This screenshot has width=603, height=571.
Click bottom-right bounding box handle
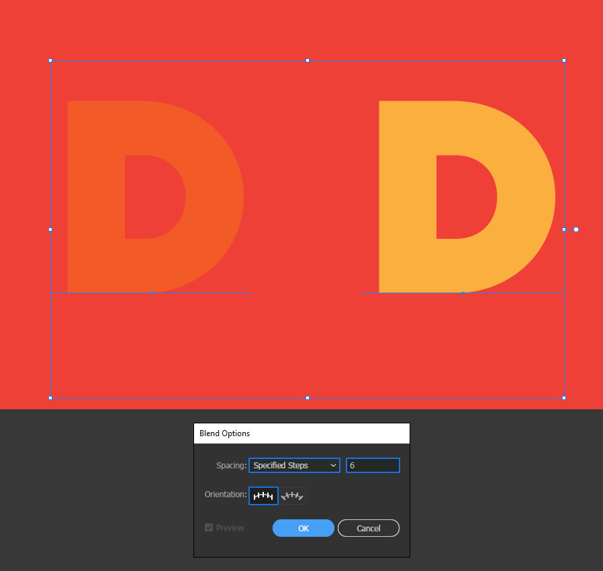tap(564, 398)
